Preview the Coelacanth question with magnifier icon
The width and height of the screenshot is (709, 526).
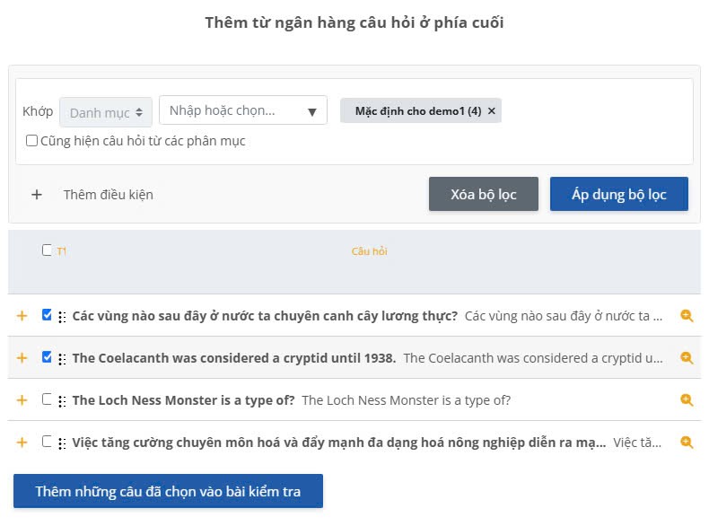tap(687, 358)
